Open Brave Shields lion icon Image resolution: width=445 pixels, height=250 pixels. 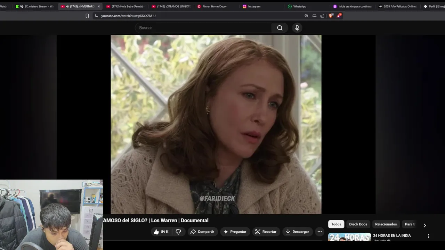[x=331, y=15]
